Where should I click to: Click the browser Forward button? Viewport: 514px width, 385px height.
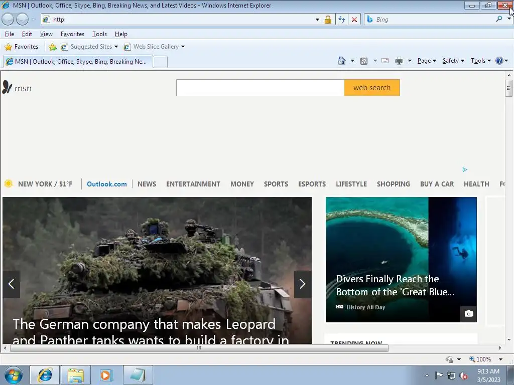click(x=22, y=20)
